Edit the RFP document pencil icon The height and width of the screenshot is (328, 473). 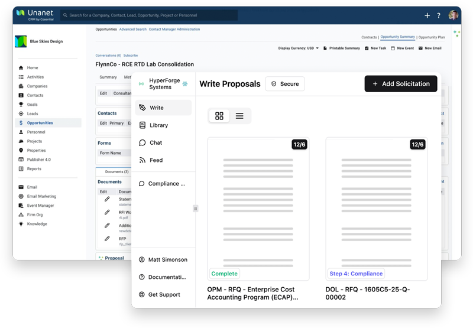pos(107,238)
